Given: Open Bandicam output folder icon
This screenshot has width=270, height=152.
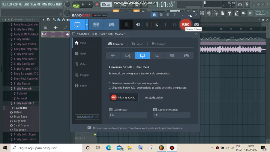Looking at the screenshot, I should tap(161, 15).
